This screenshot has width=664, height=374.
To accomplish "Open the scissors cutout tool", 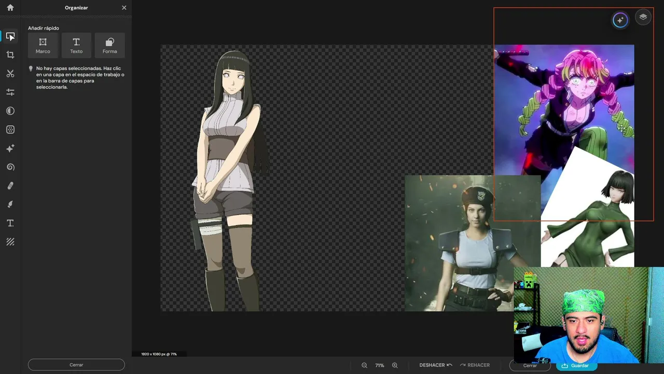I will click(x=10, y=74).
